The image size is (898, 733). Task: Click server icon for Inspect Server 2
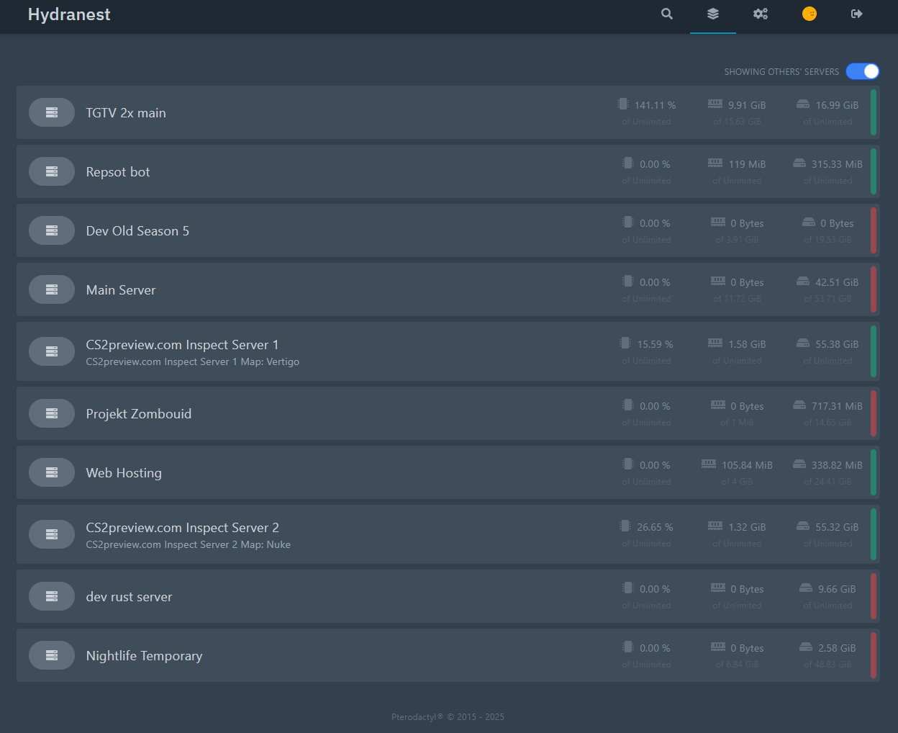52,534
